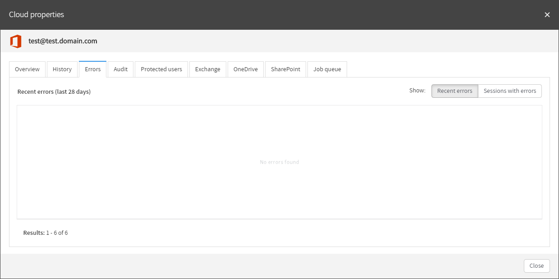Click the Close button

(x=536, y=266)
